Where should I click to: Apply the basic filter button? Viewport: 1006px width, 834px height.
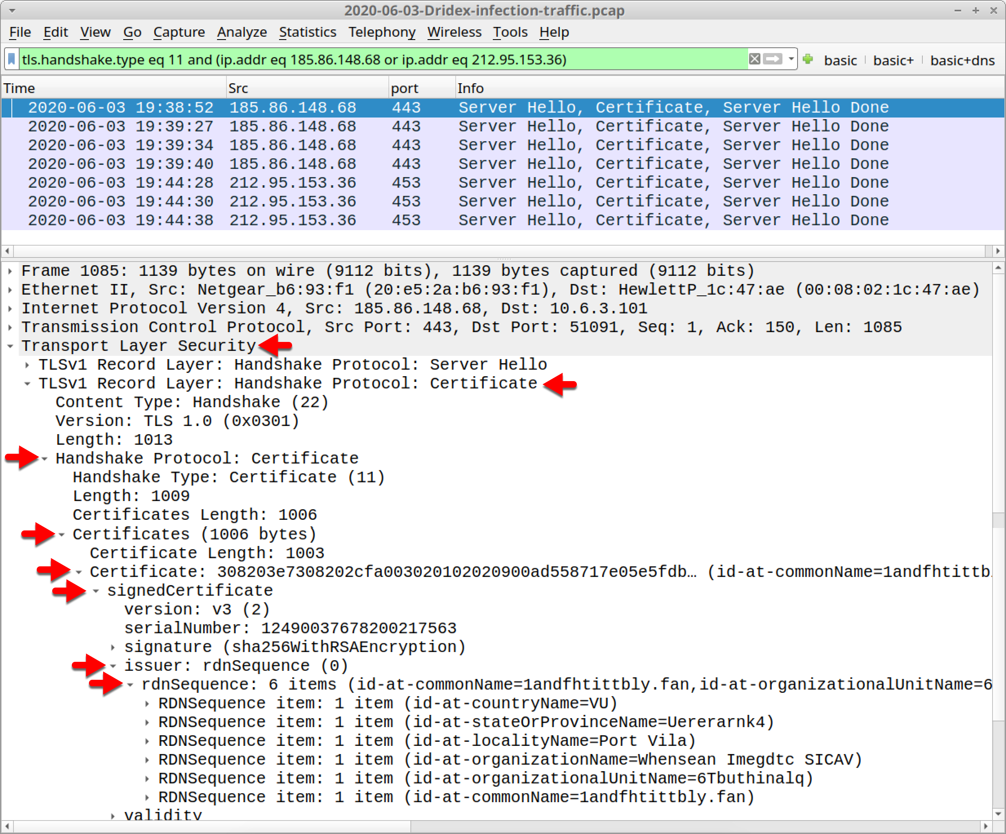pos(840,60)
